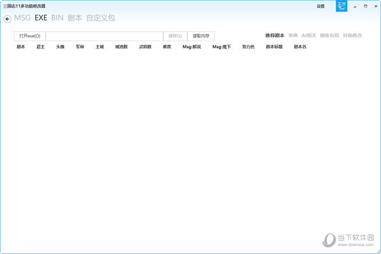The width and height of the screenshot is (381, 254).
Task: Click the 城池数 column header
Action: pos(121,46)
